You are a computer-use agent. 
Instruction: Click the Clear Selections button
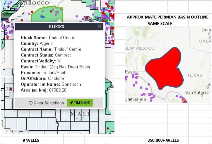(46, 103)
